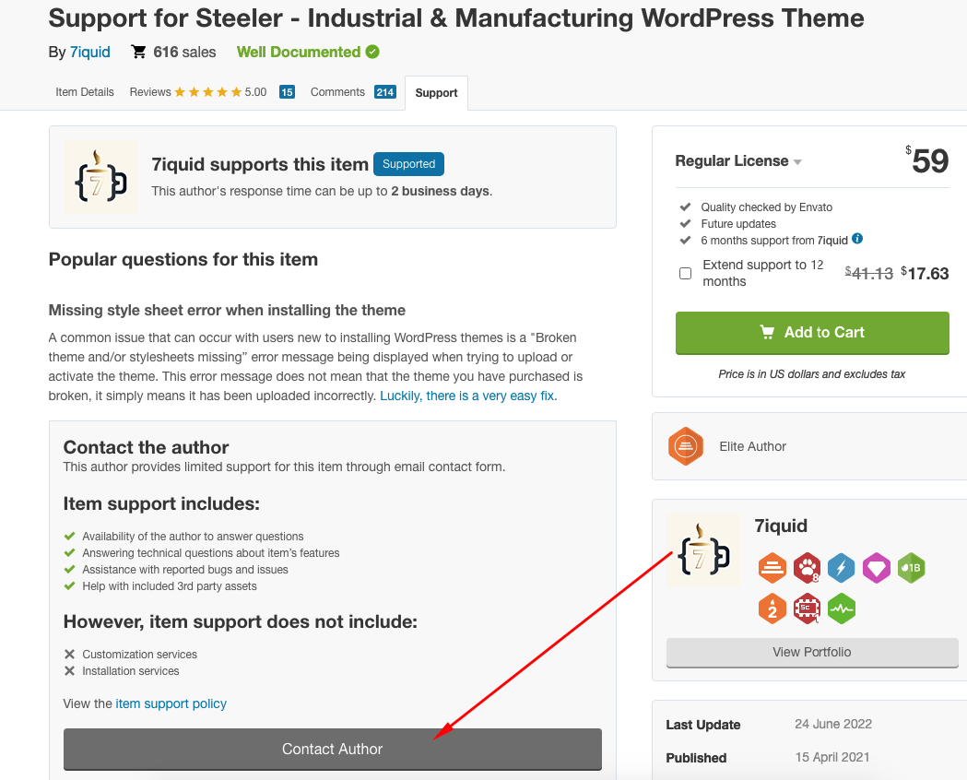Click the green 1B badge
The width and height of the screenshot is (967, 780).
[912, 568]
